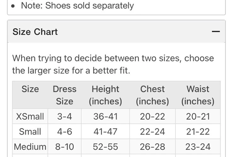Tap the XSmall height 36-41 cell
The width and height of the screenshot is (229, 157).
105,116
